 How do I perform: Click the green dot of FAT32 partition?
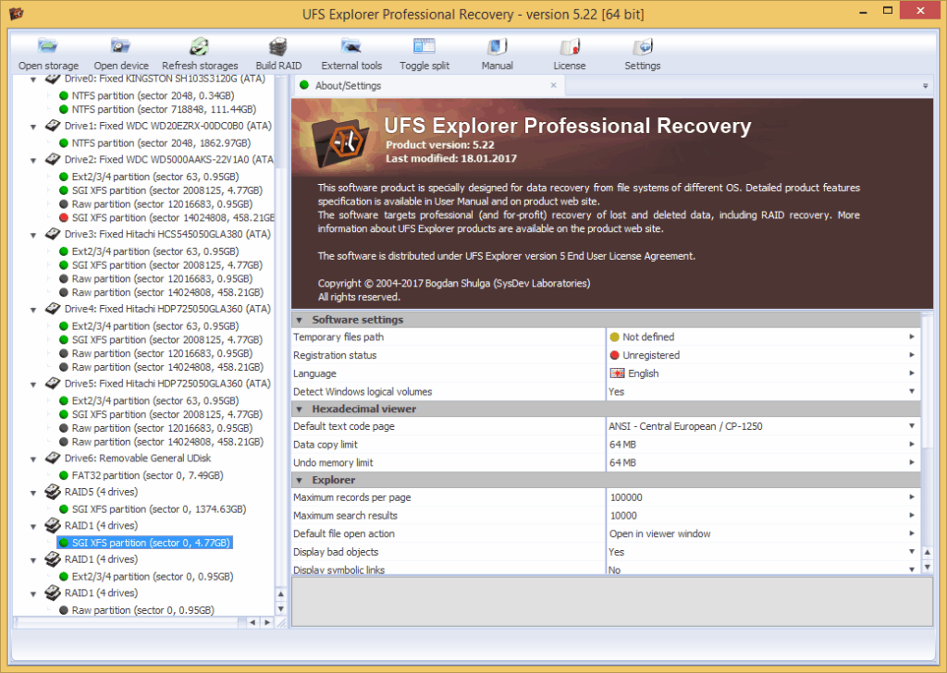click(64, 475)
